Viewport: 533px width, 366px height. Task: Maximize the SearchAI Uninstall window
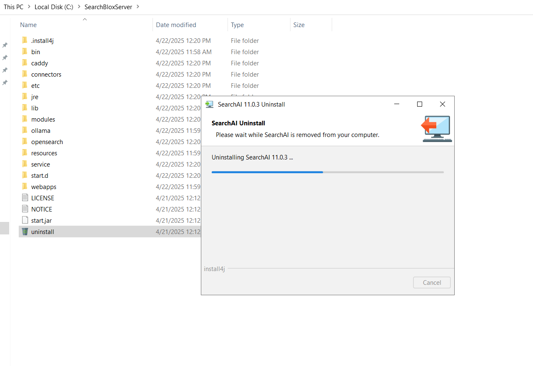tap(420, 104)
